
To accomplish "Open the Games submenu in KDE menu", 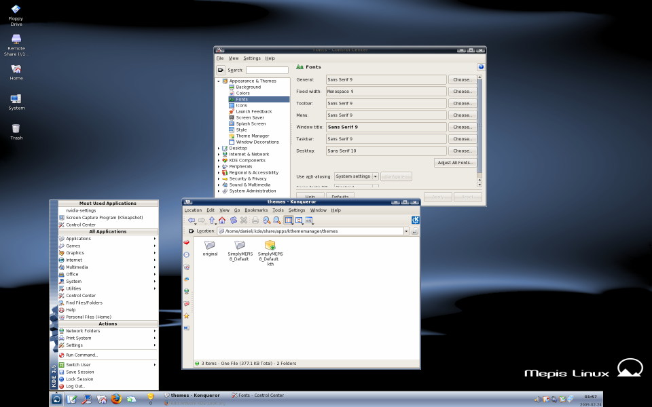I will click(x=108, y=246).
